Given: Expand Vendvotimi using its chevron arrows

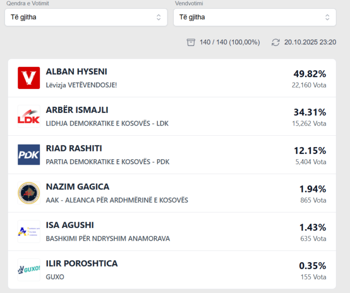Looking at the screenshot, I should click(328, 17).
